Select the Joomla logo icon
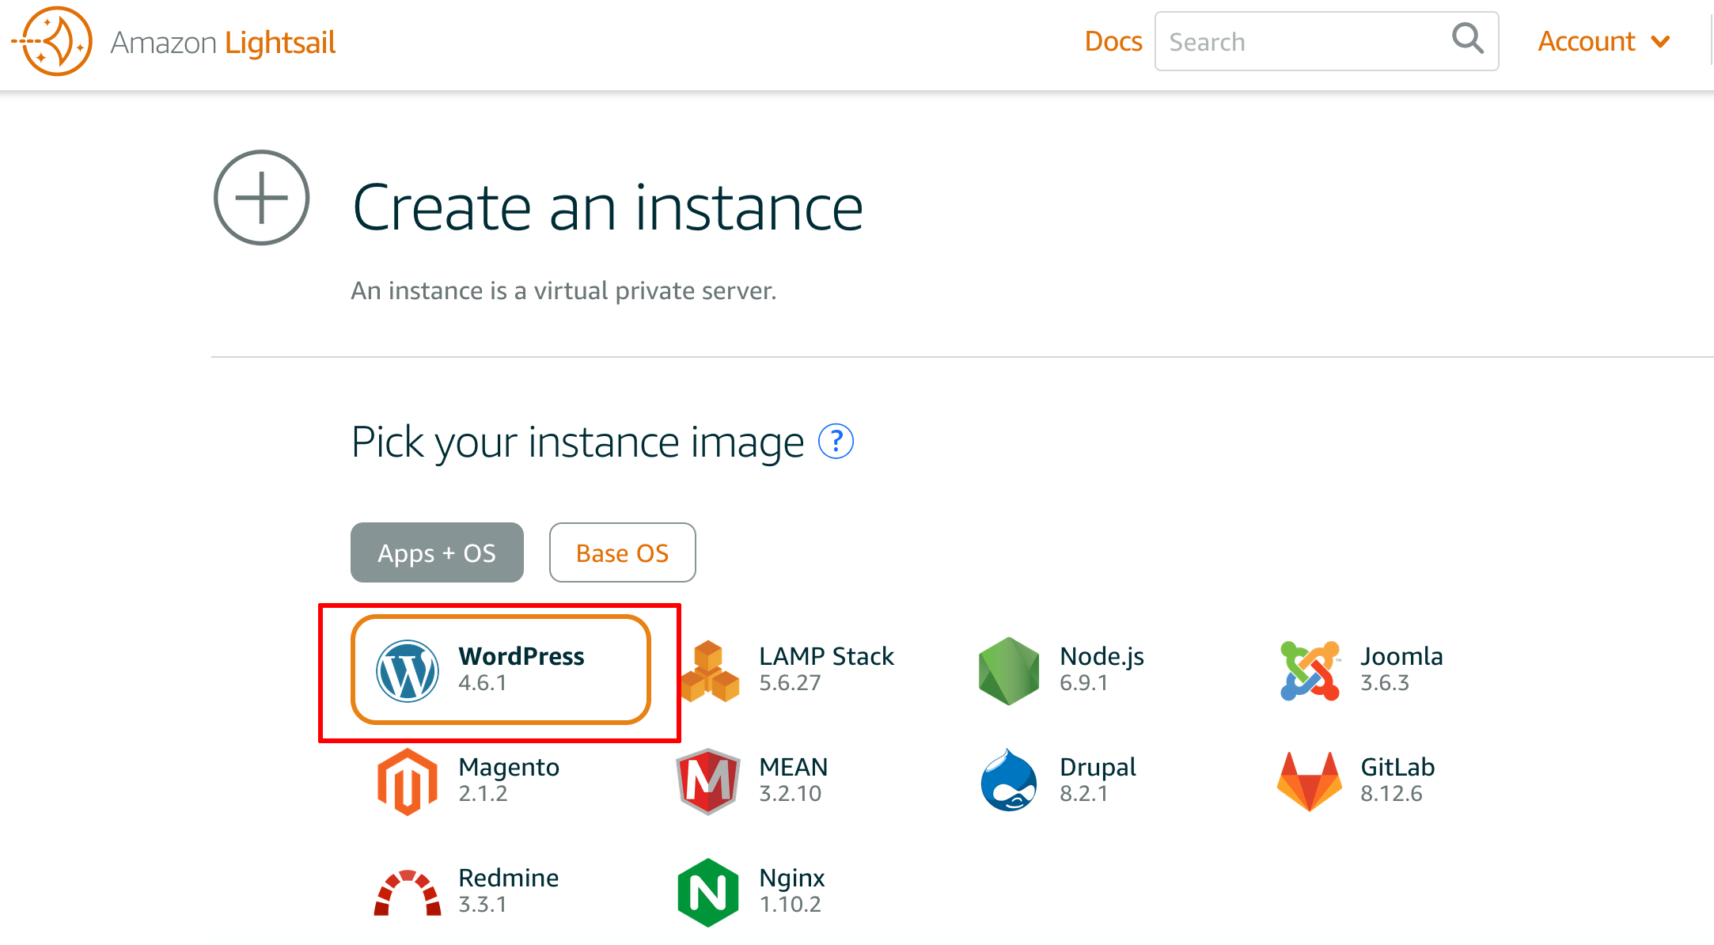This screenshot has width=1714, height=945. pos(1310,670)
